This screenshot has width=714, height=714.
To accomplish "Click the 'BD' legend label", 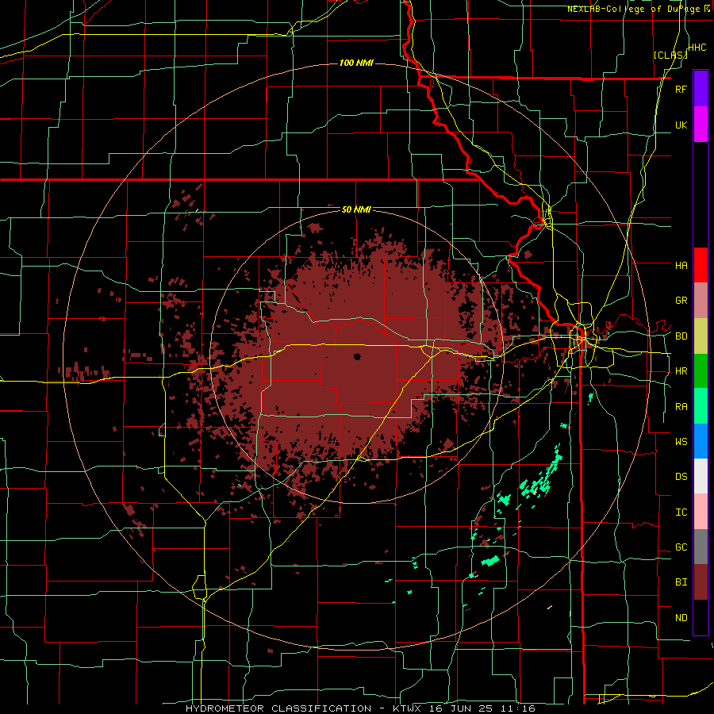I will tap(681, 336).
